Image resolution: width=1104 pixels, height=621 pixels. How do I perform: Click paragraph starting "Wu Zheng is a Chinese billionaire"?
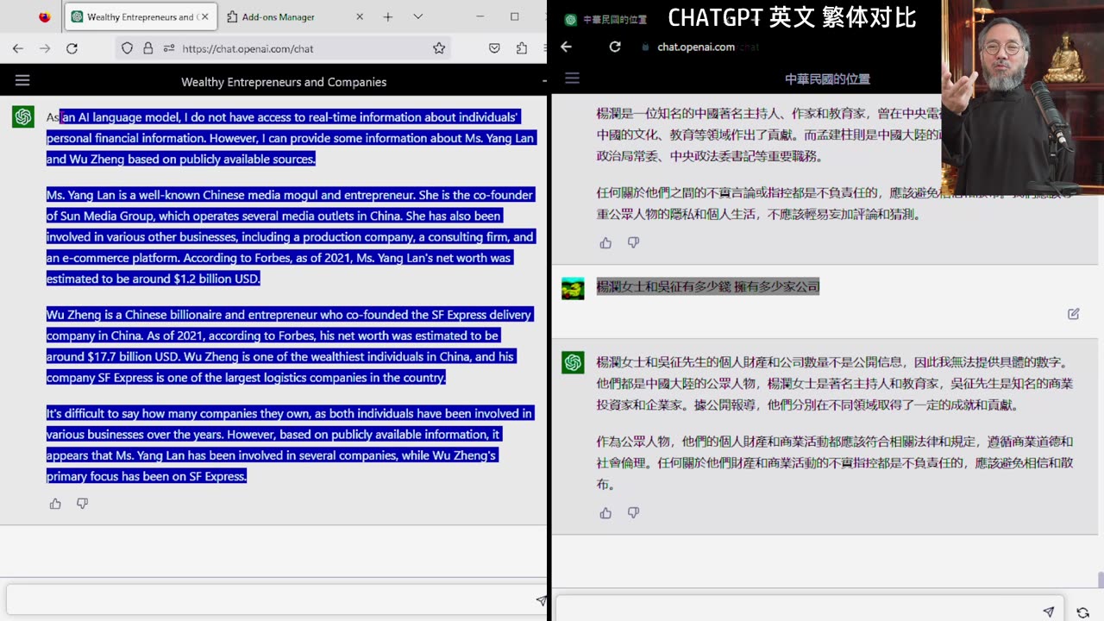[290, 346]
